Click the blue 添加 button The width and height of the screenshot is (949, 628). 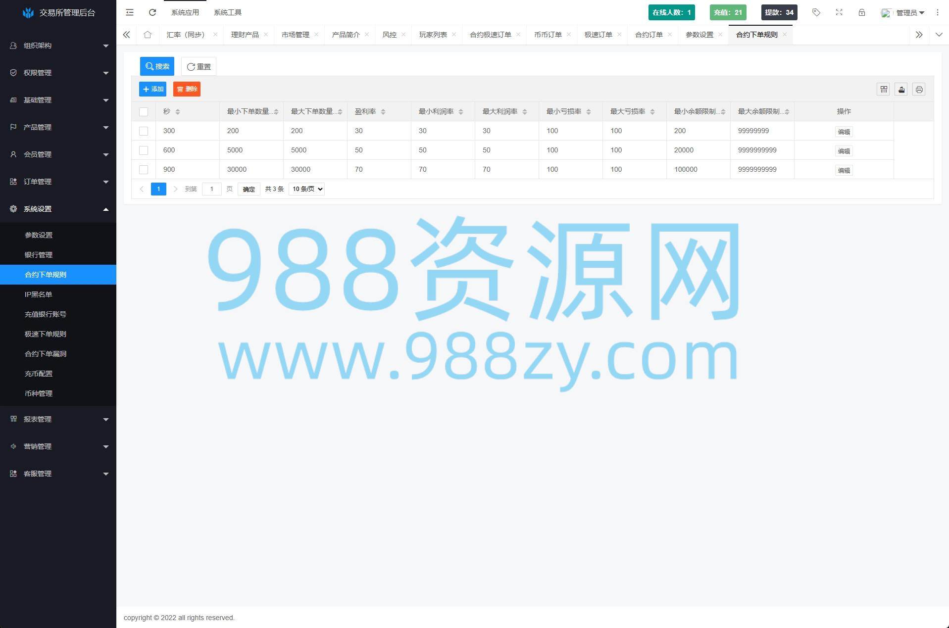click(x=152, y=89)
